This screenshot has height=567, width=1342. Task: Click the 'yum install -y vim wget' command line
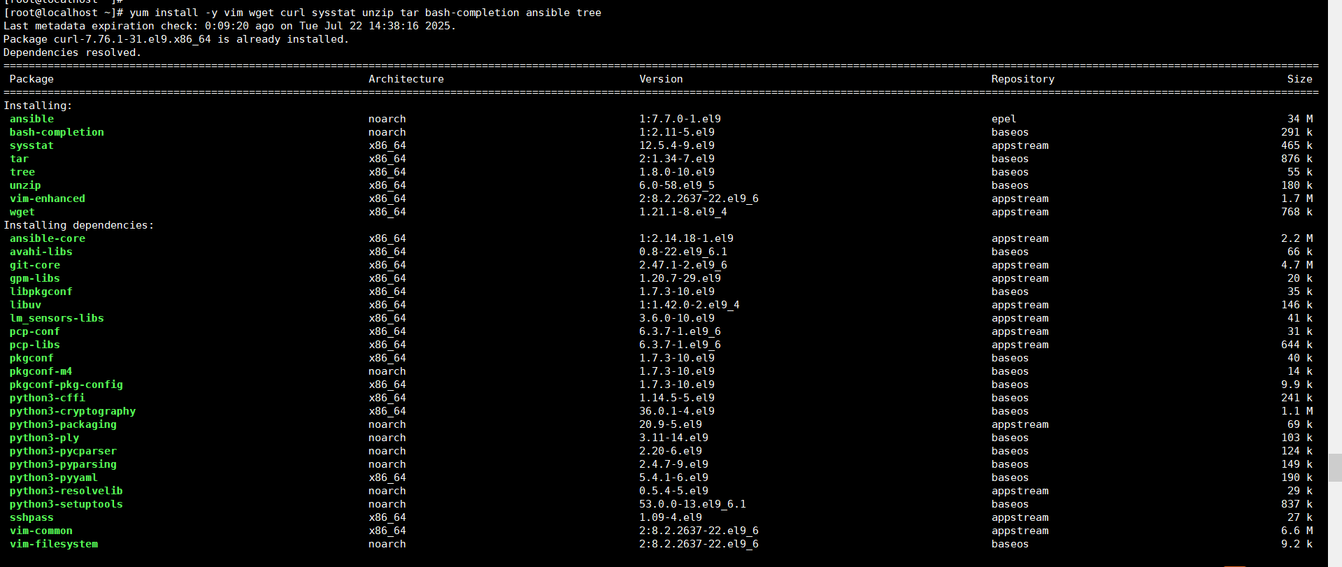[x=302, y=13]
